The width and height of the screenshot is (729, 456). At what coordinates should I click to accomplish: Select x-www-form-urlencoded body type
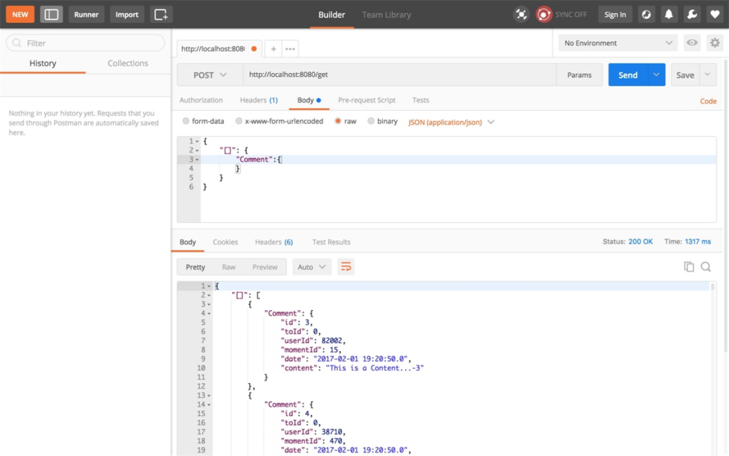[x=238, y=121]
